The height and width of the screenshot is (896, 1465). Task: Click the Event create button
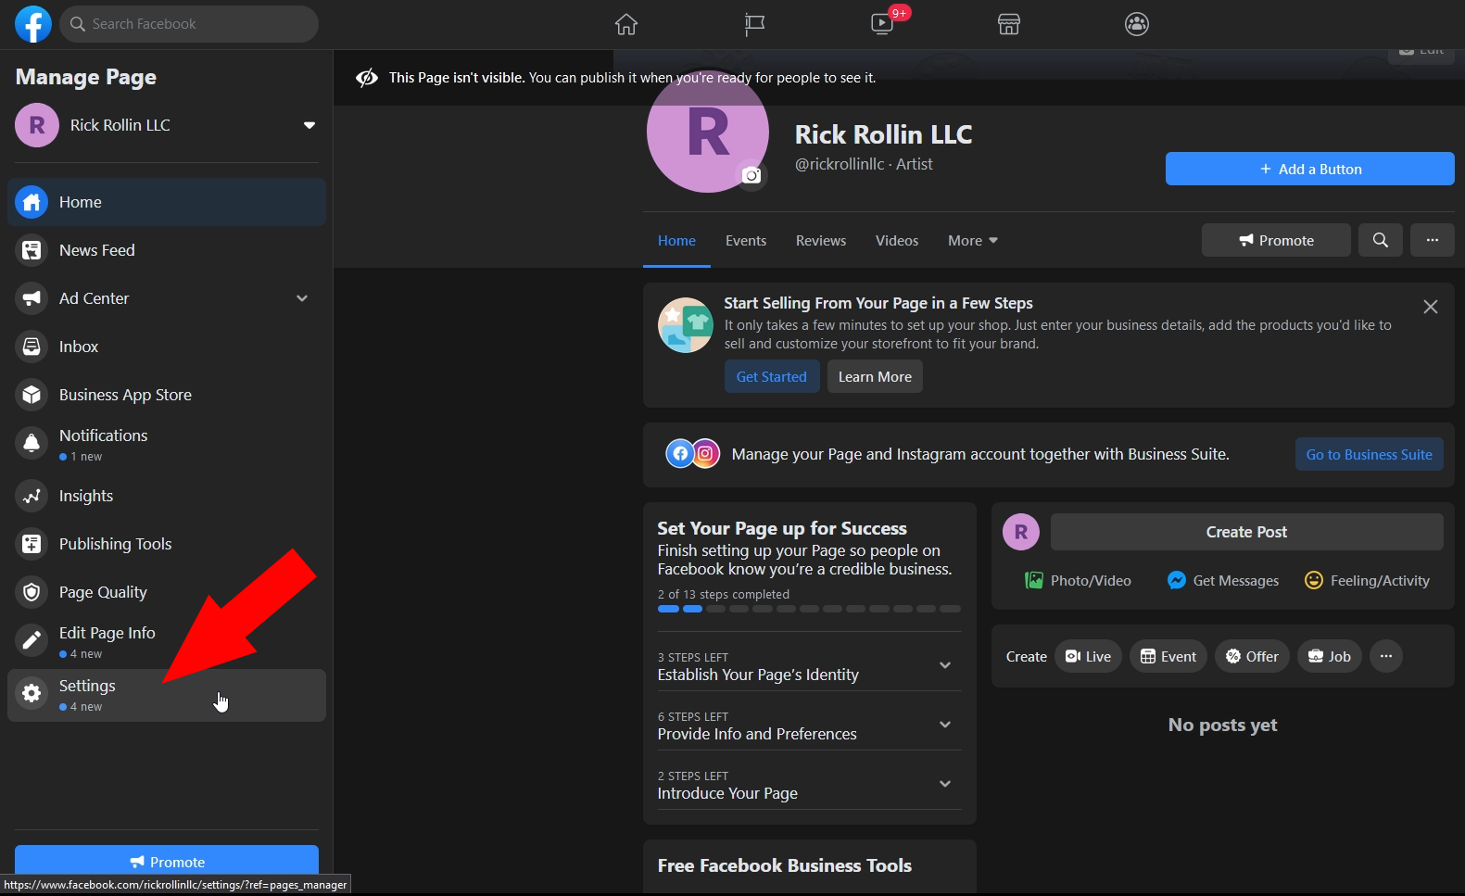(1168, 656)
